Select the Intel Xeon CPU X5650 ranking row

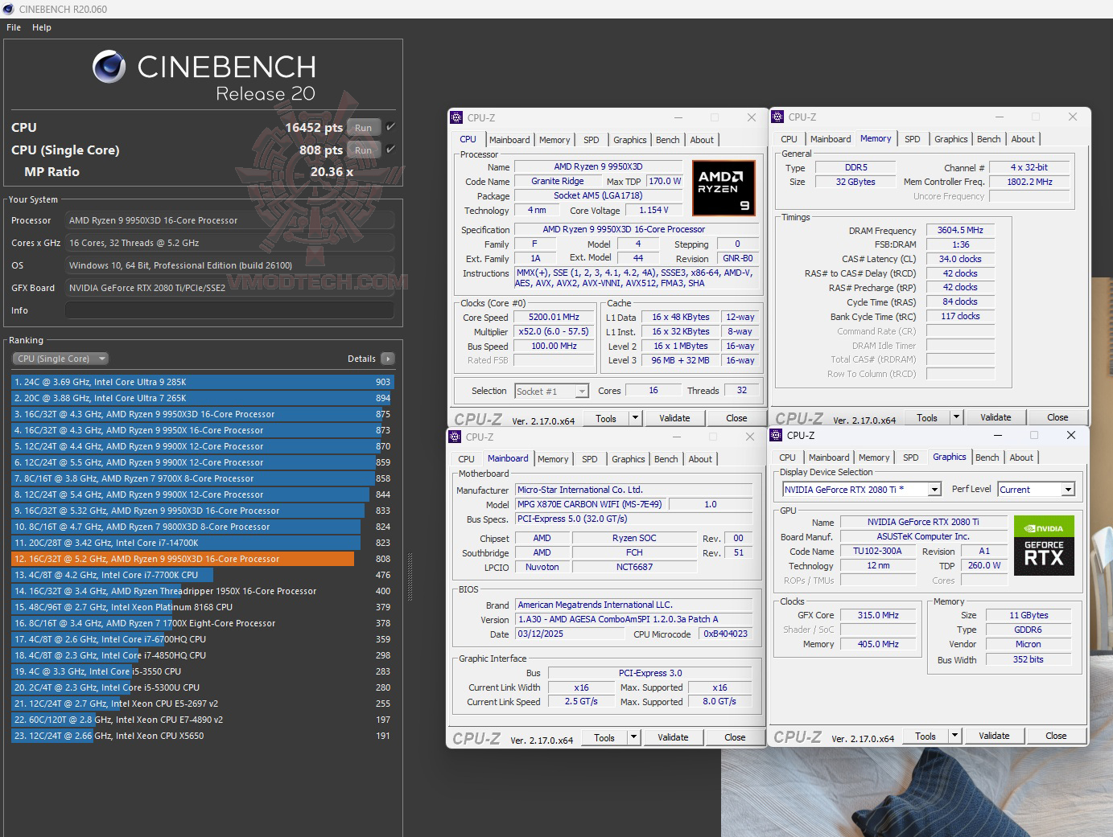pos(202,736)
